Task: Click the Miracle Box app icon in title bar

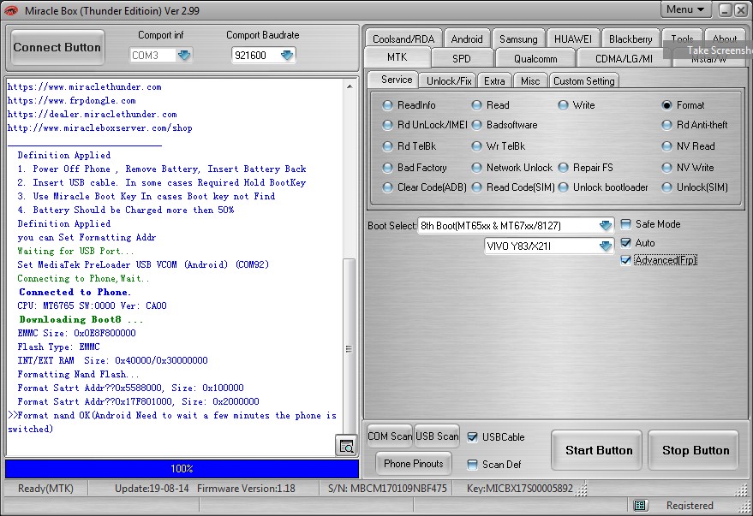Action: (x=11, y=10)
